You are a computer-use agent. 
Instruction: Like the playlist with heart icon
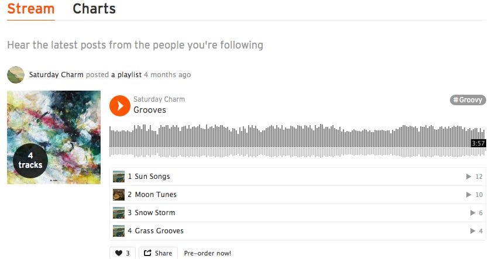pyautogui.click(x=122, y=253)
